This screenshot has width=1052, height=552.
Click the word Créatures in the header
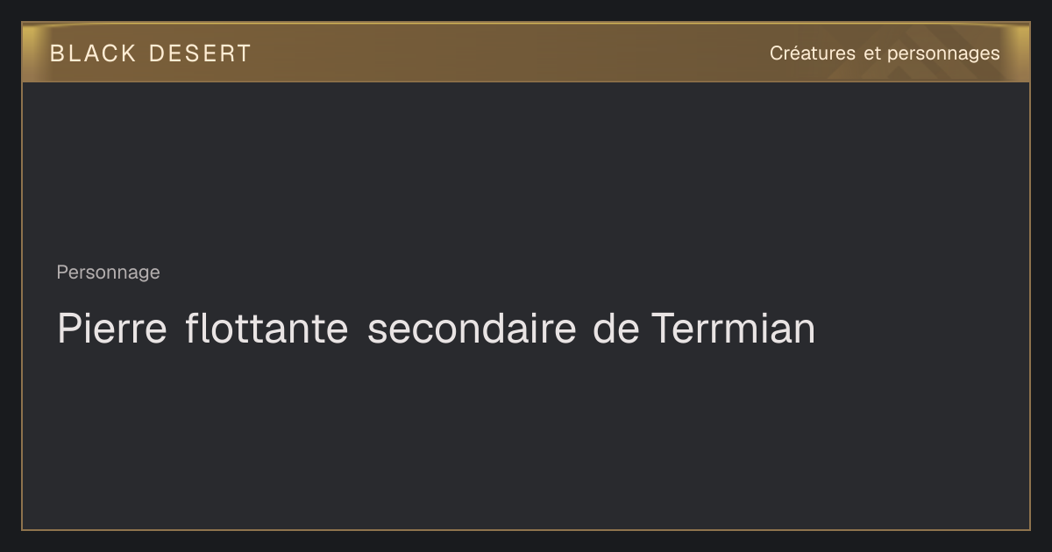pyautogui.click(x=813, y=53)
